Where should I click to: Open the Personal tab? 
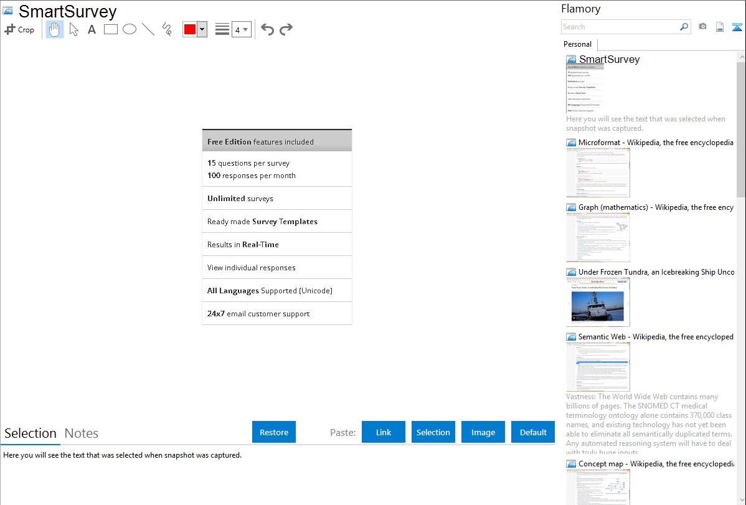(x=578, y=44)
